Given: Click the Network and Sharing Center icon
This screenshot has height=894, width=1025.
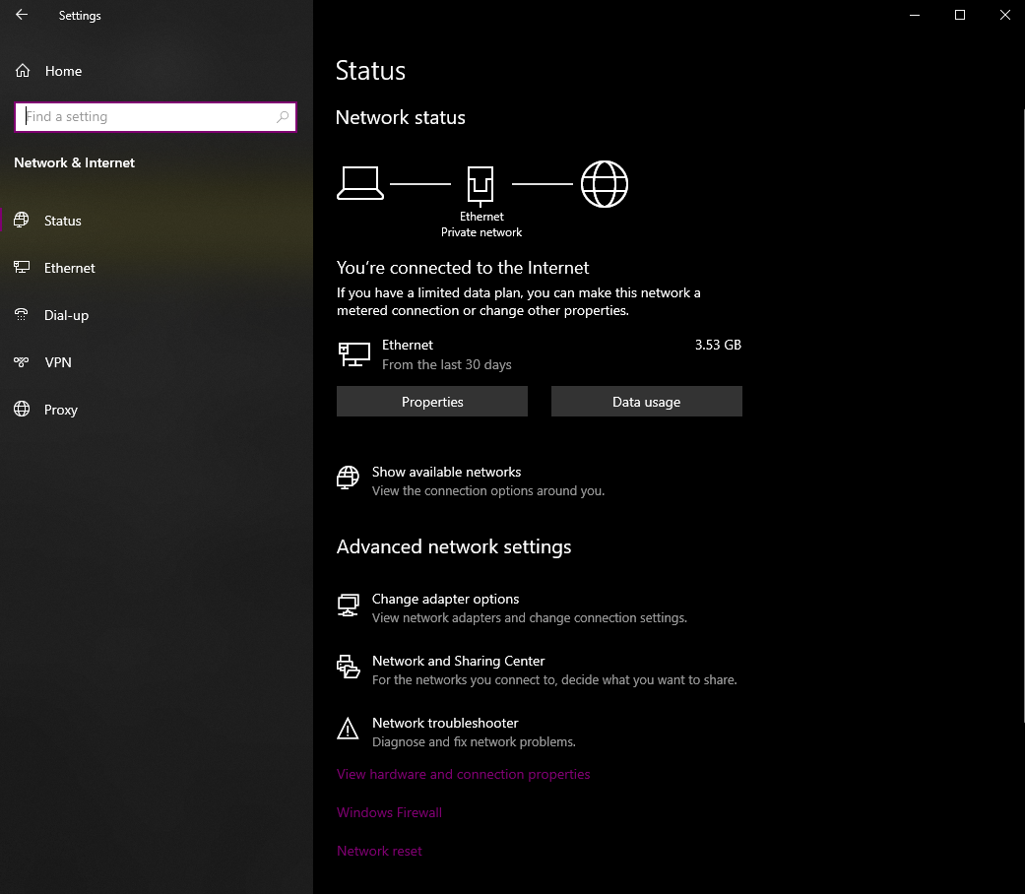Looking at the screenshot, I should 348,668.
